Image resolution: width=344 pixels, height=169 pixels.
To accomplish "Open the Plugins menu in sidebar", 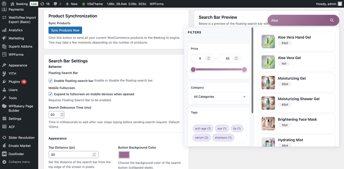I will click(x=14, y=82).
